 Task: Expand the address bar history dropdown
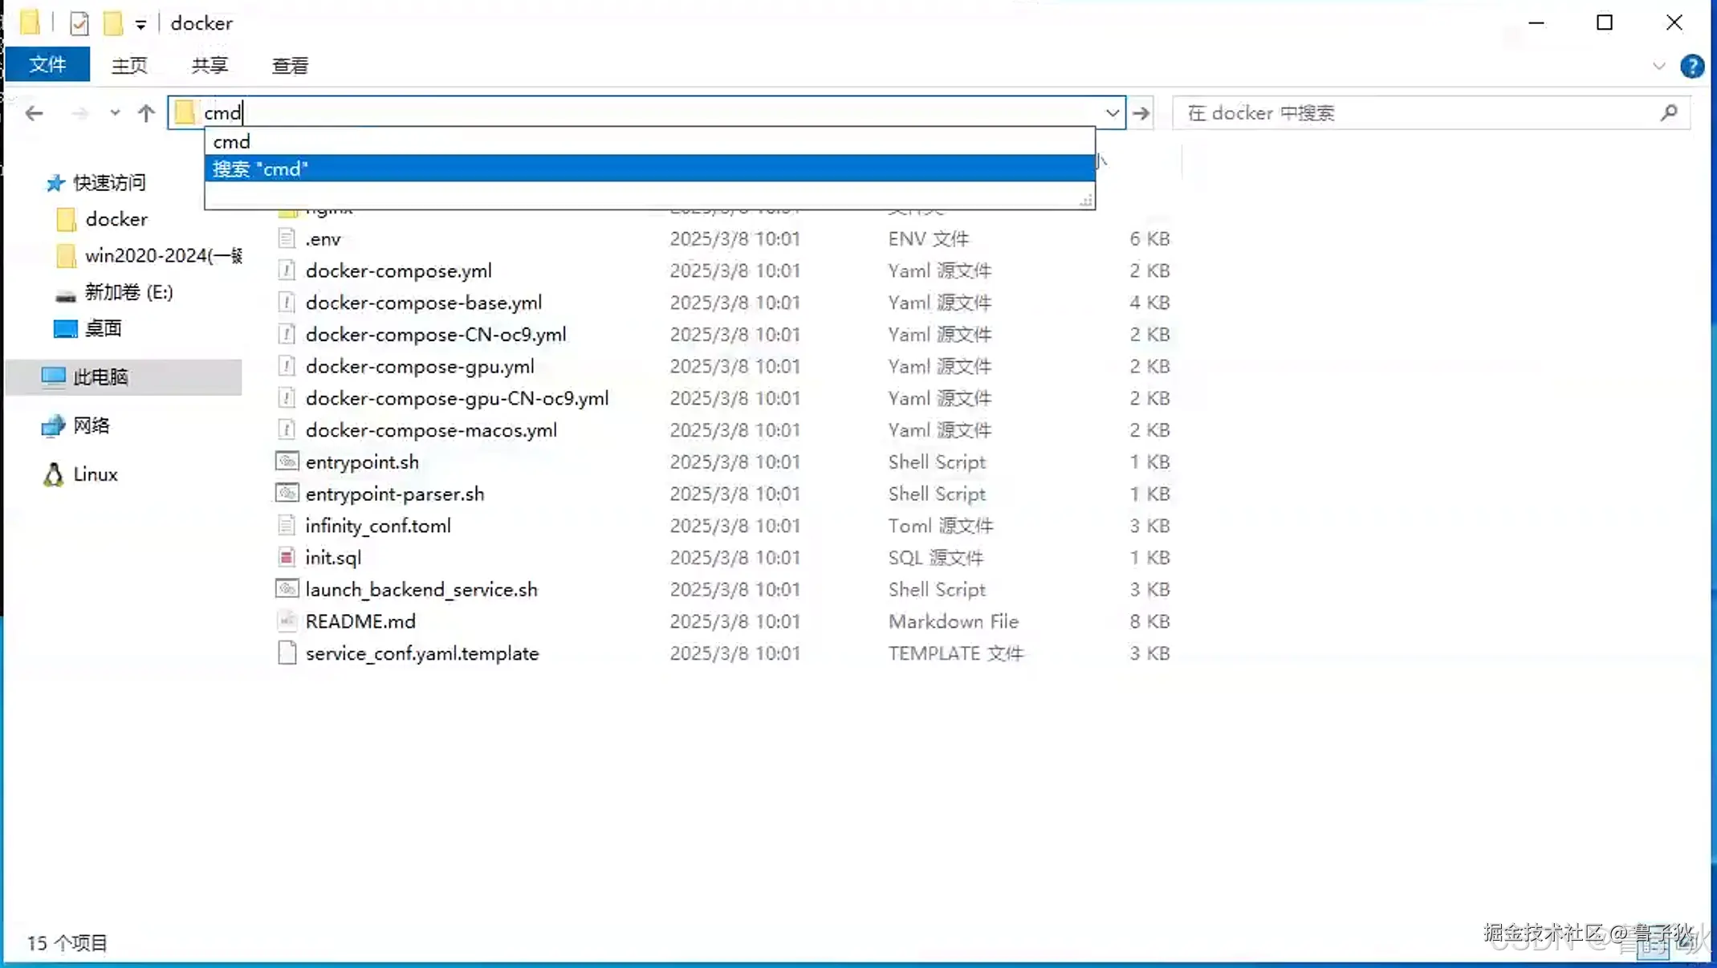click(x=1112, y=113)
